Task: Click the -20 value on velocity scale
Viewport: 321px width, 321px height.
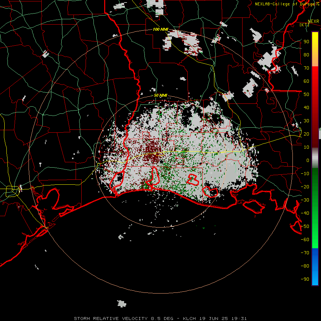Action: click(x=305, y=187)
